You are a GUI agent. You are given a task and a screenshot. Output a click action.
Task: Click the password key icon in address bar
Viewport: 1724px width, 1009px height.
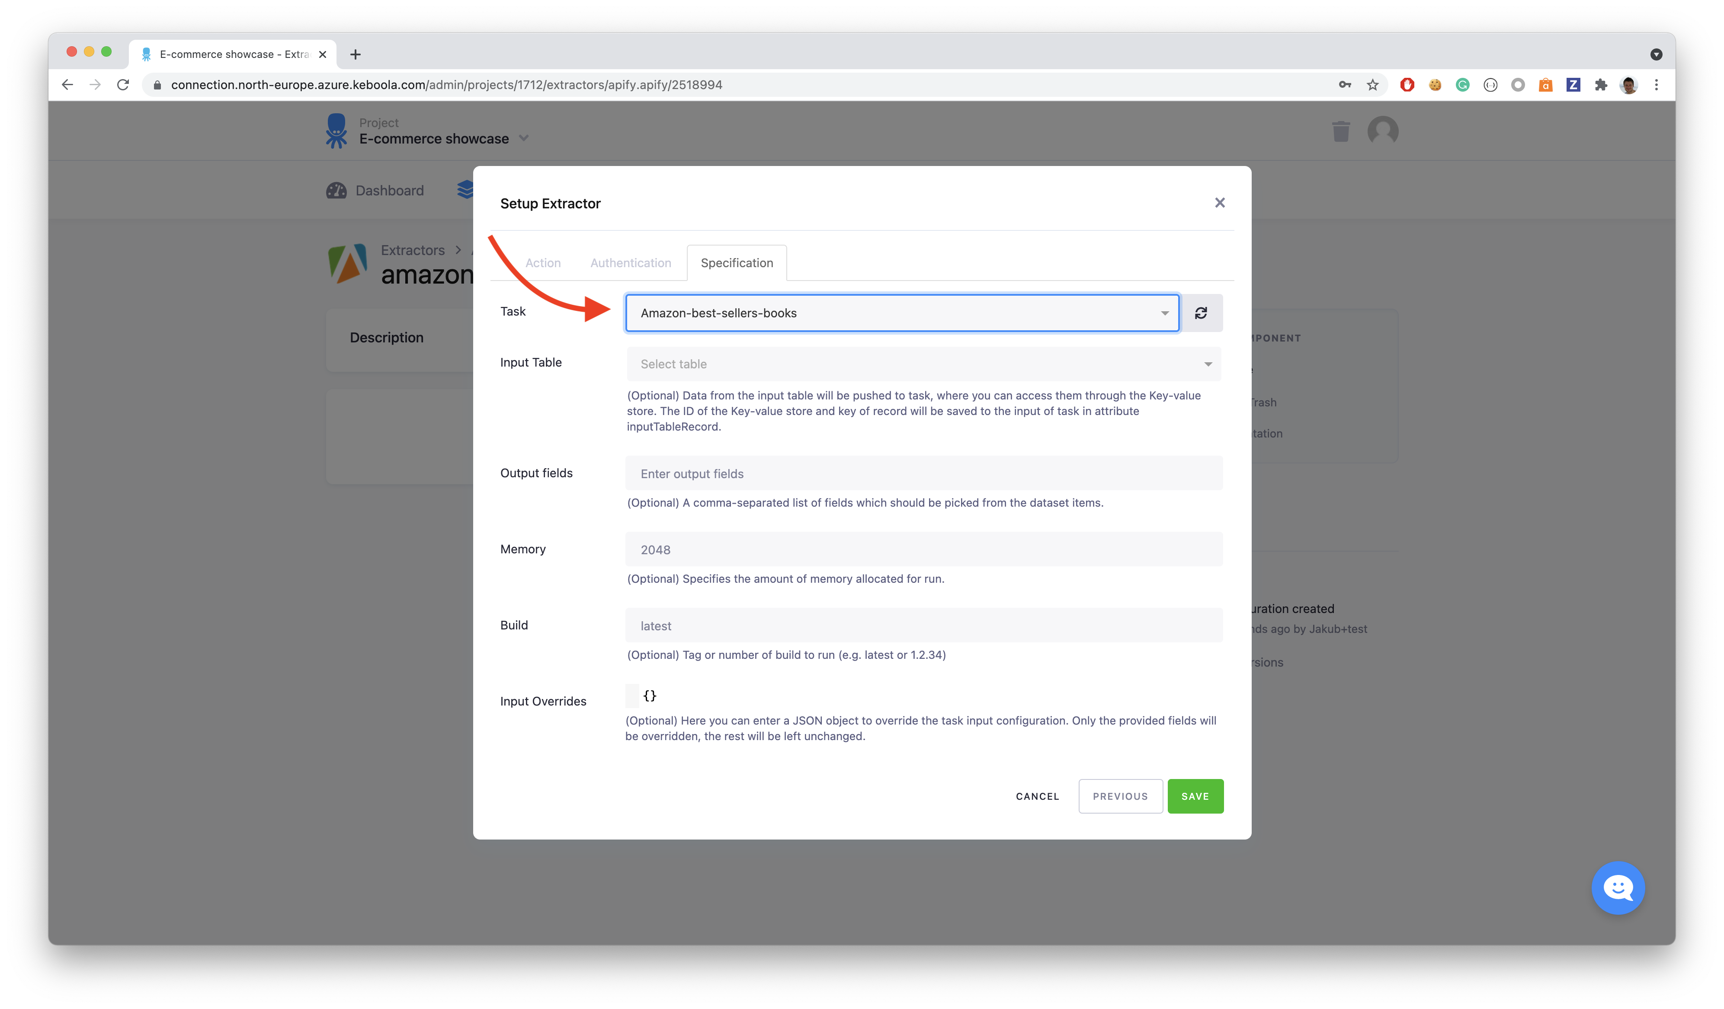coord(1344,85)
